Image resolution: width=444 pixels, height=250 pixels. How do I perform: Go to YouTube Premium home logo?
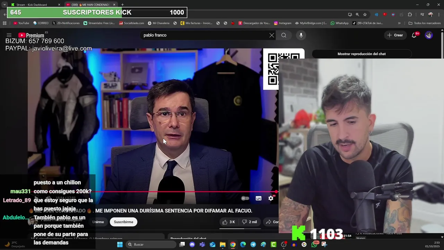(x=31, y=35)
